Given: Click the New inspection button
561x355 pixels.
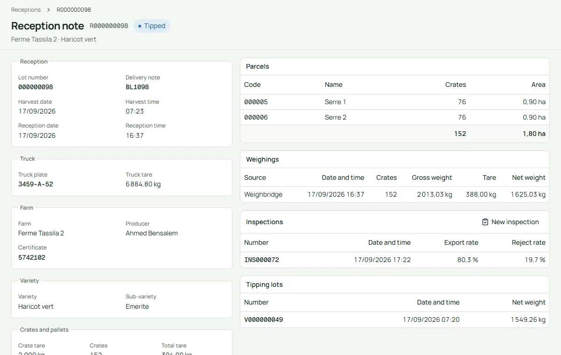Looking at the screenshot, I should tap(511, 222).
